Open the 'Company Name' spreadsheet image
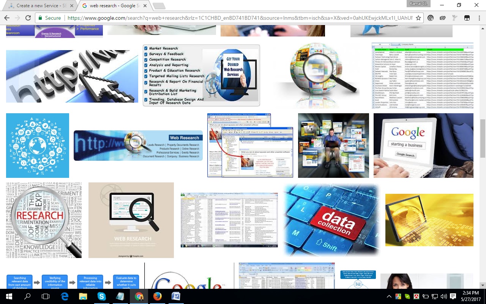The image size is (486, 304). (423, 76)
